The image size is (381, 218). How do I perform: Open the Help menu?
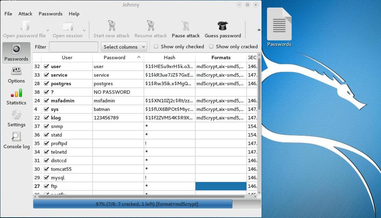[x=74, y=14]
